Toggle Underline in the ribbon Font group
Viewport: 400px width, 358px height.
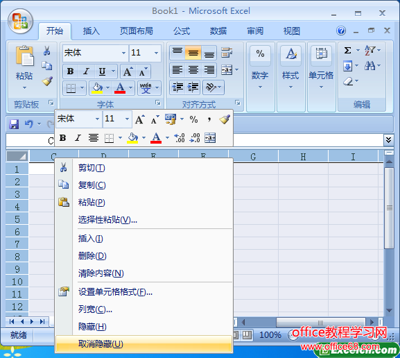pyautogui.click(x=102, y=71)
